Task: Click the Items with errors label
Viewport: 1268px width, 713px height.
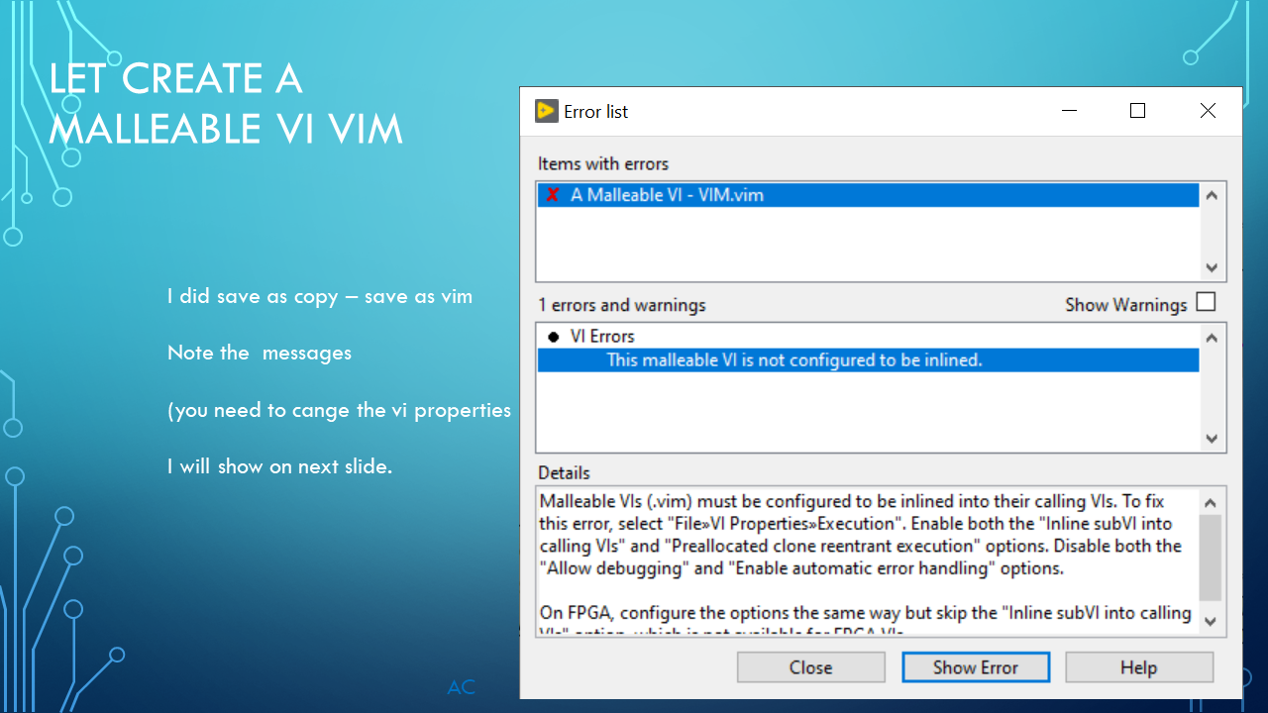Action: (602, 163)
